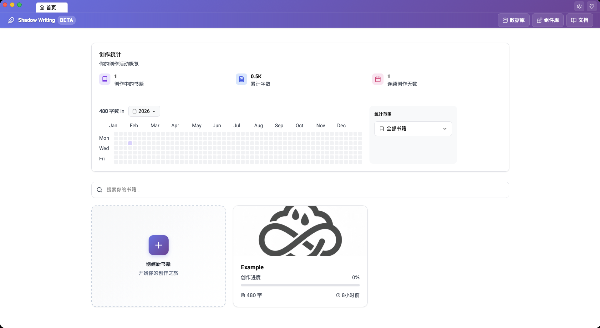This screenshot has height=328, width=600.
Task: Click the pink calendar icon for 连续创作天数
Action: tap(378, 79)
